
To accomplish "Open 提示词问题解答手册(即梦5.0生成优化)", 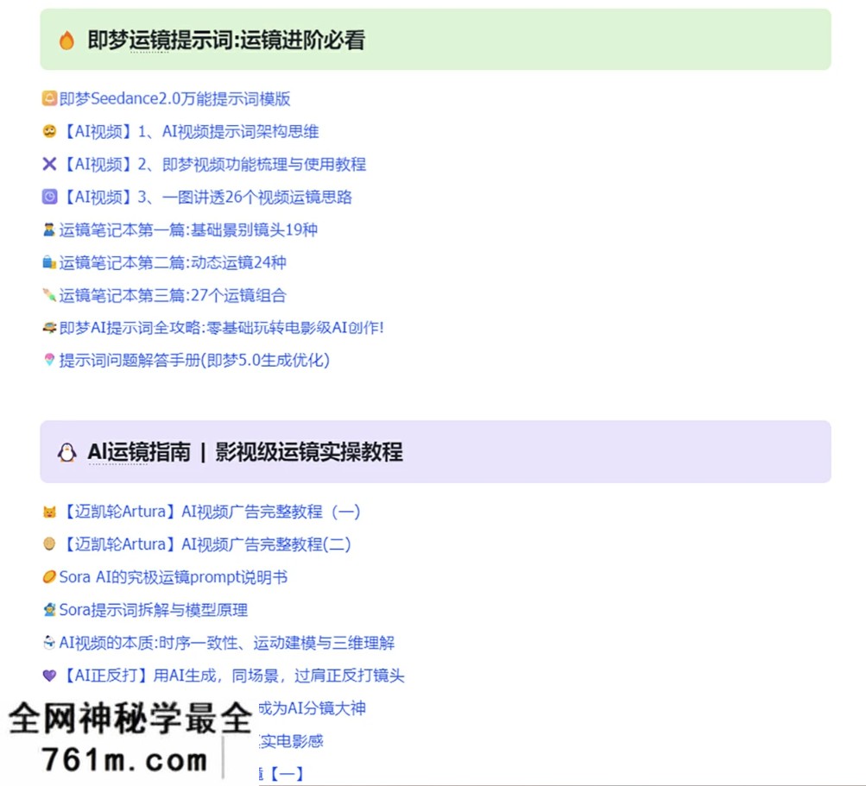I will tap(194, 360).
